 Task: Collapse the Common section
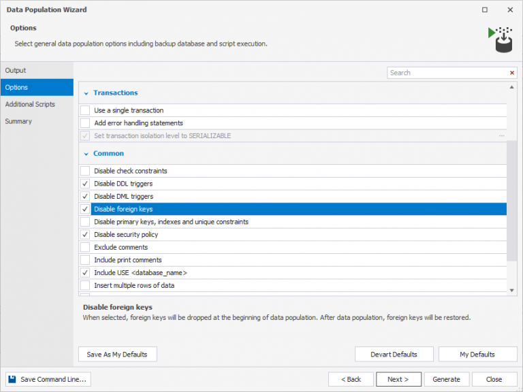coord(86,154)
